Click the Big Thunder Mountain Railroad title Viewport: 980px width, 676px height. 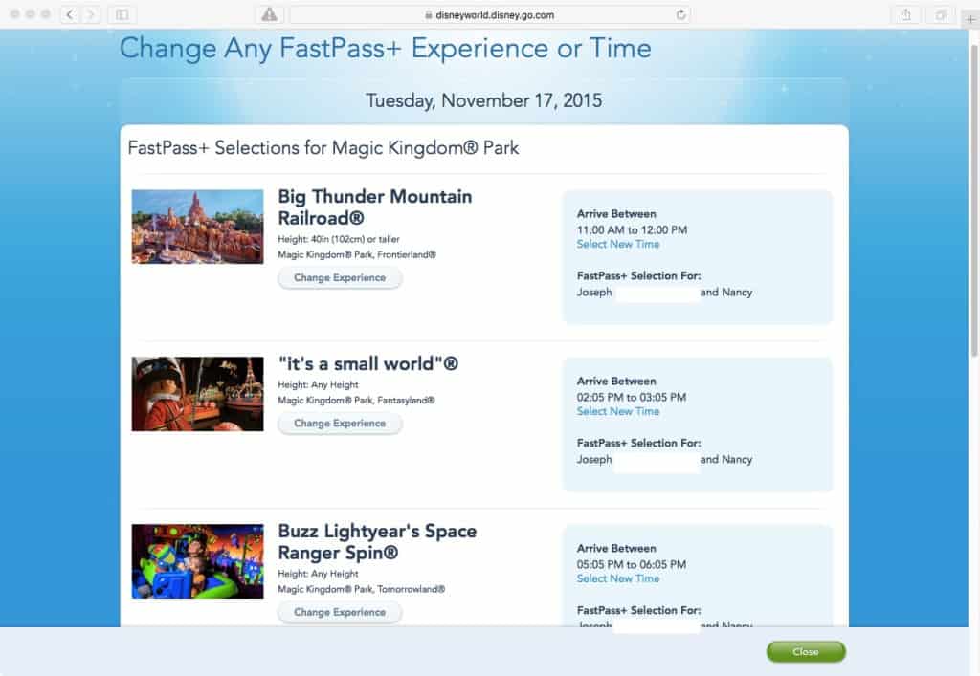(375, 207)
